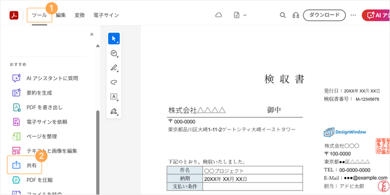Screen dimensions: 390x195
Task: Click the PDF を書き出し icon
Action: click(17, 108)
